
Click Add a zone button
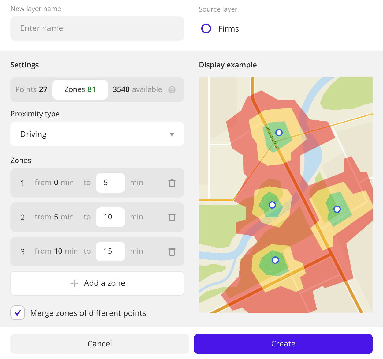coord(97,283)
